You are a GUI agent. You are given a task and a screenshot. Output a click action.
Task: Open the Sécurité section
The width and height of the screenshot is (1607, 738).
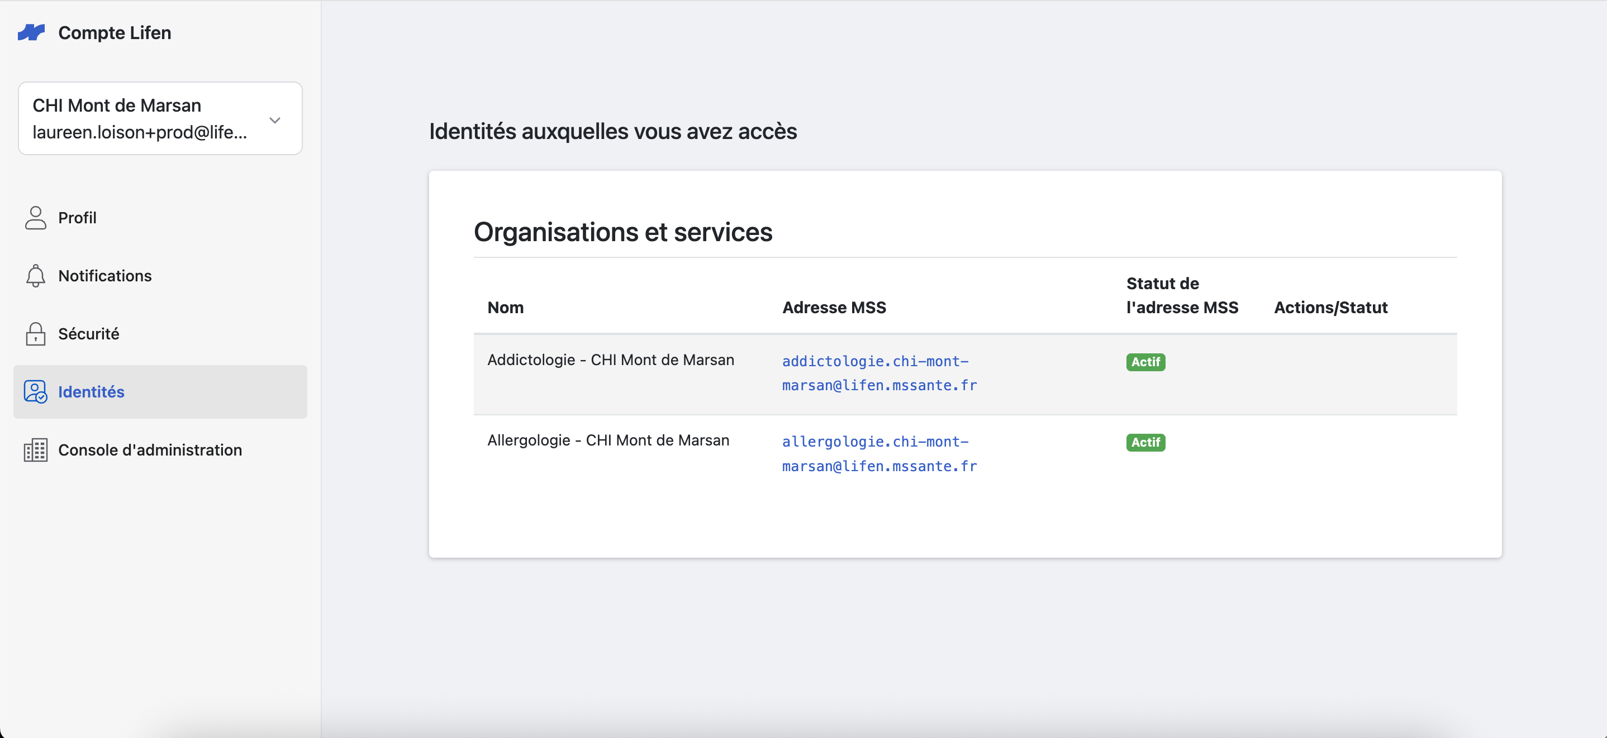coord(160,334)
